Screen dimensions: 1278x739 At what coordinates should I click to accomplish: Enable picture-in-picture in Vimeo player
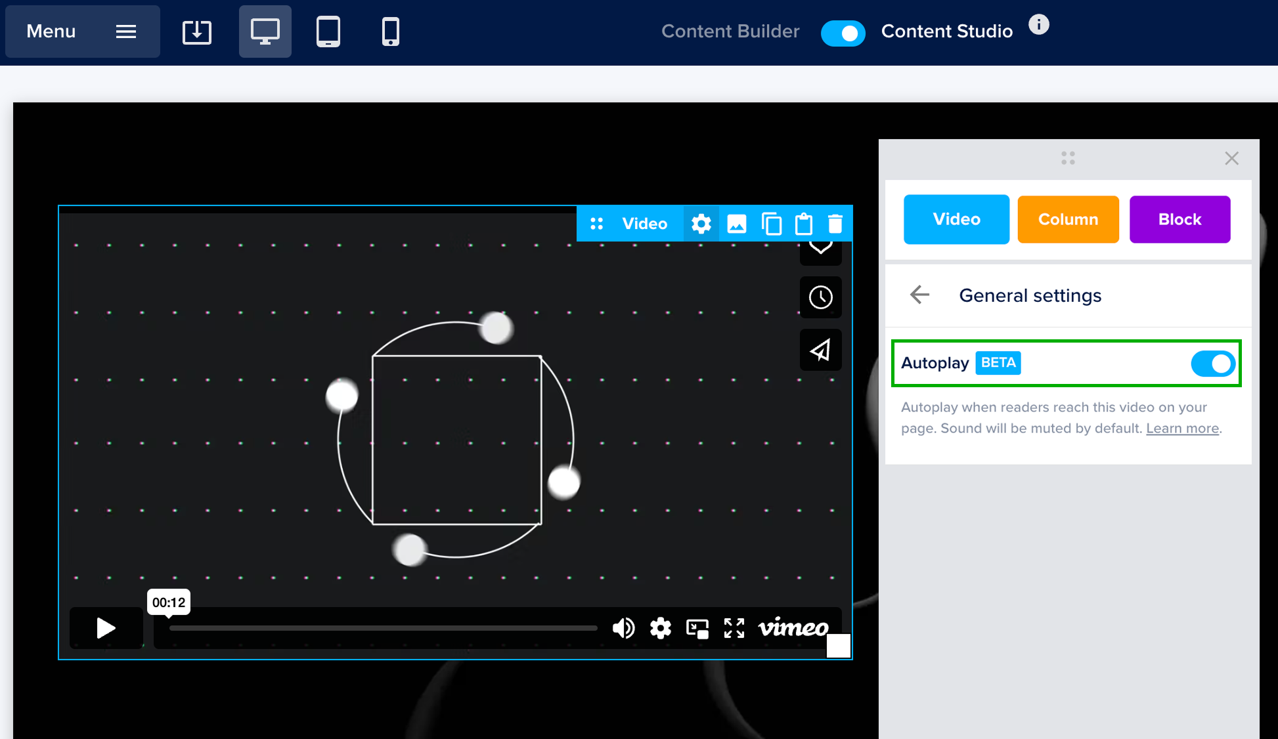(697, 628)
